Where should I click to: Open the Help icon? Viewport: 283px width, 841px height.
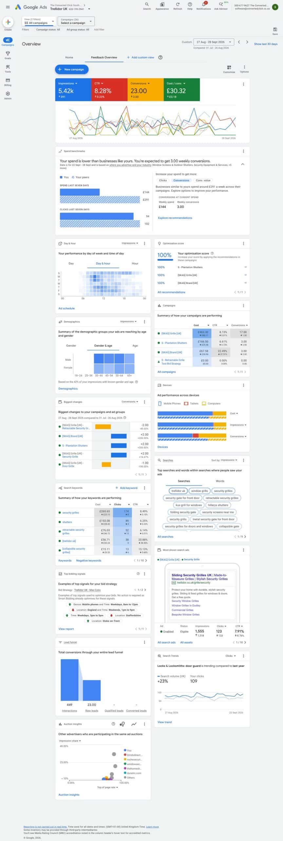click(x=190, y=5)
